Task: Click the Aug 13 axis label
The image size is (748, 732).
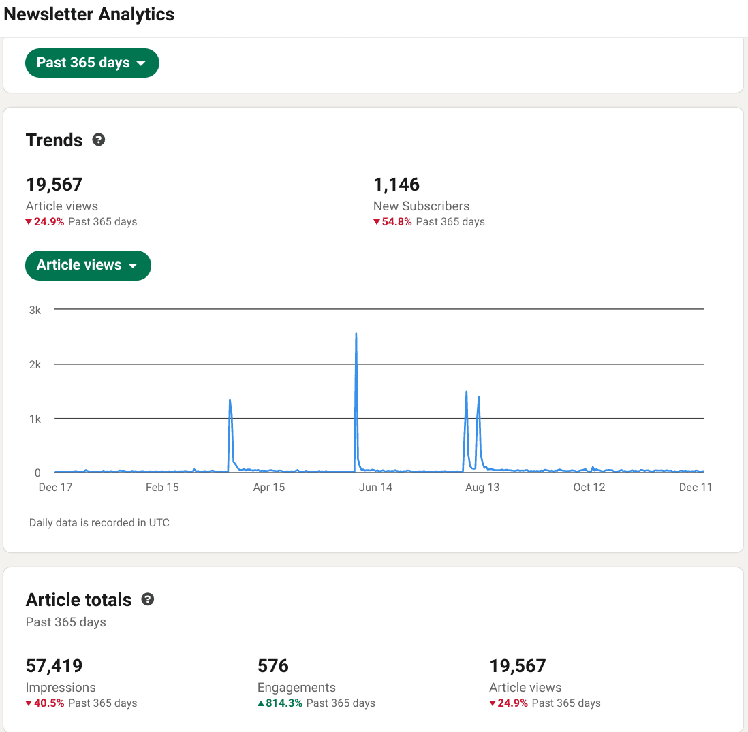Action: point(482,487)
